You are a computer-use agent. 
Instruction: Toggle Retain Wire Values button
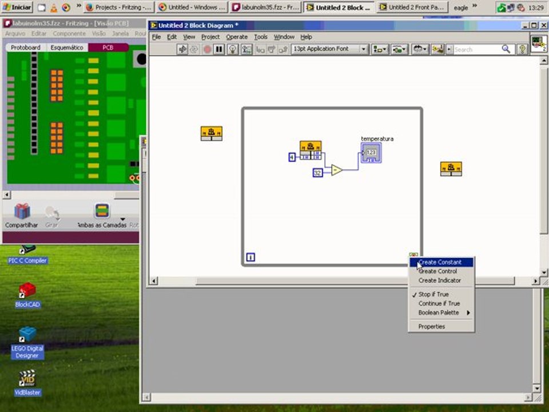tap(246, 49)
